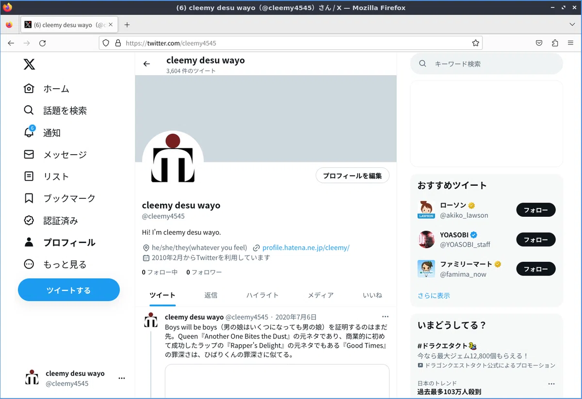
Task: Open the profile avatar picture
Action: point(173,161)
